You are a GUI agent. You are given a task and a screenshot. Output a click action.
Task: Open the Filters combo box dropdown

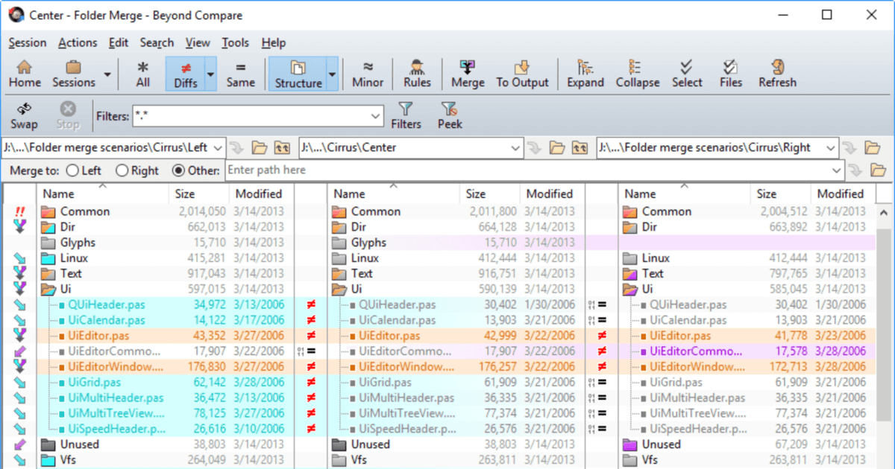coord(376,116)
